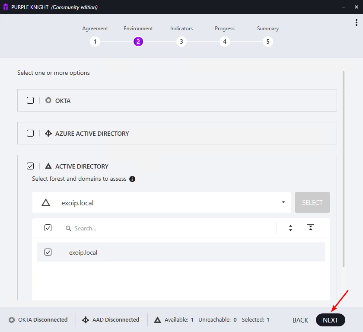Screen dimensions: 363x332
Task: Click the info icon beside forest selection text
Action: click(132, 179)
